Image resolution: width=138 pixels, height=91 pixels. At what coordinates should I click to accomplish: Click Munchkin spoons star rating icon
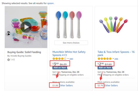click(x=59, y=59)
